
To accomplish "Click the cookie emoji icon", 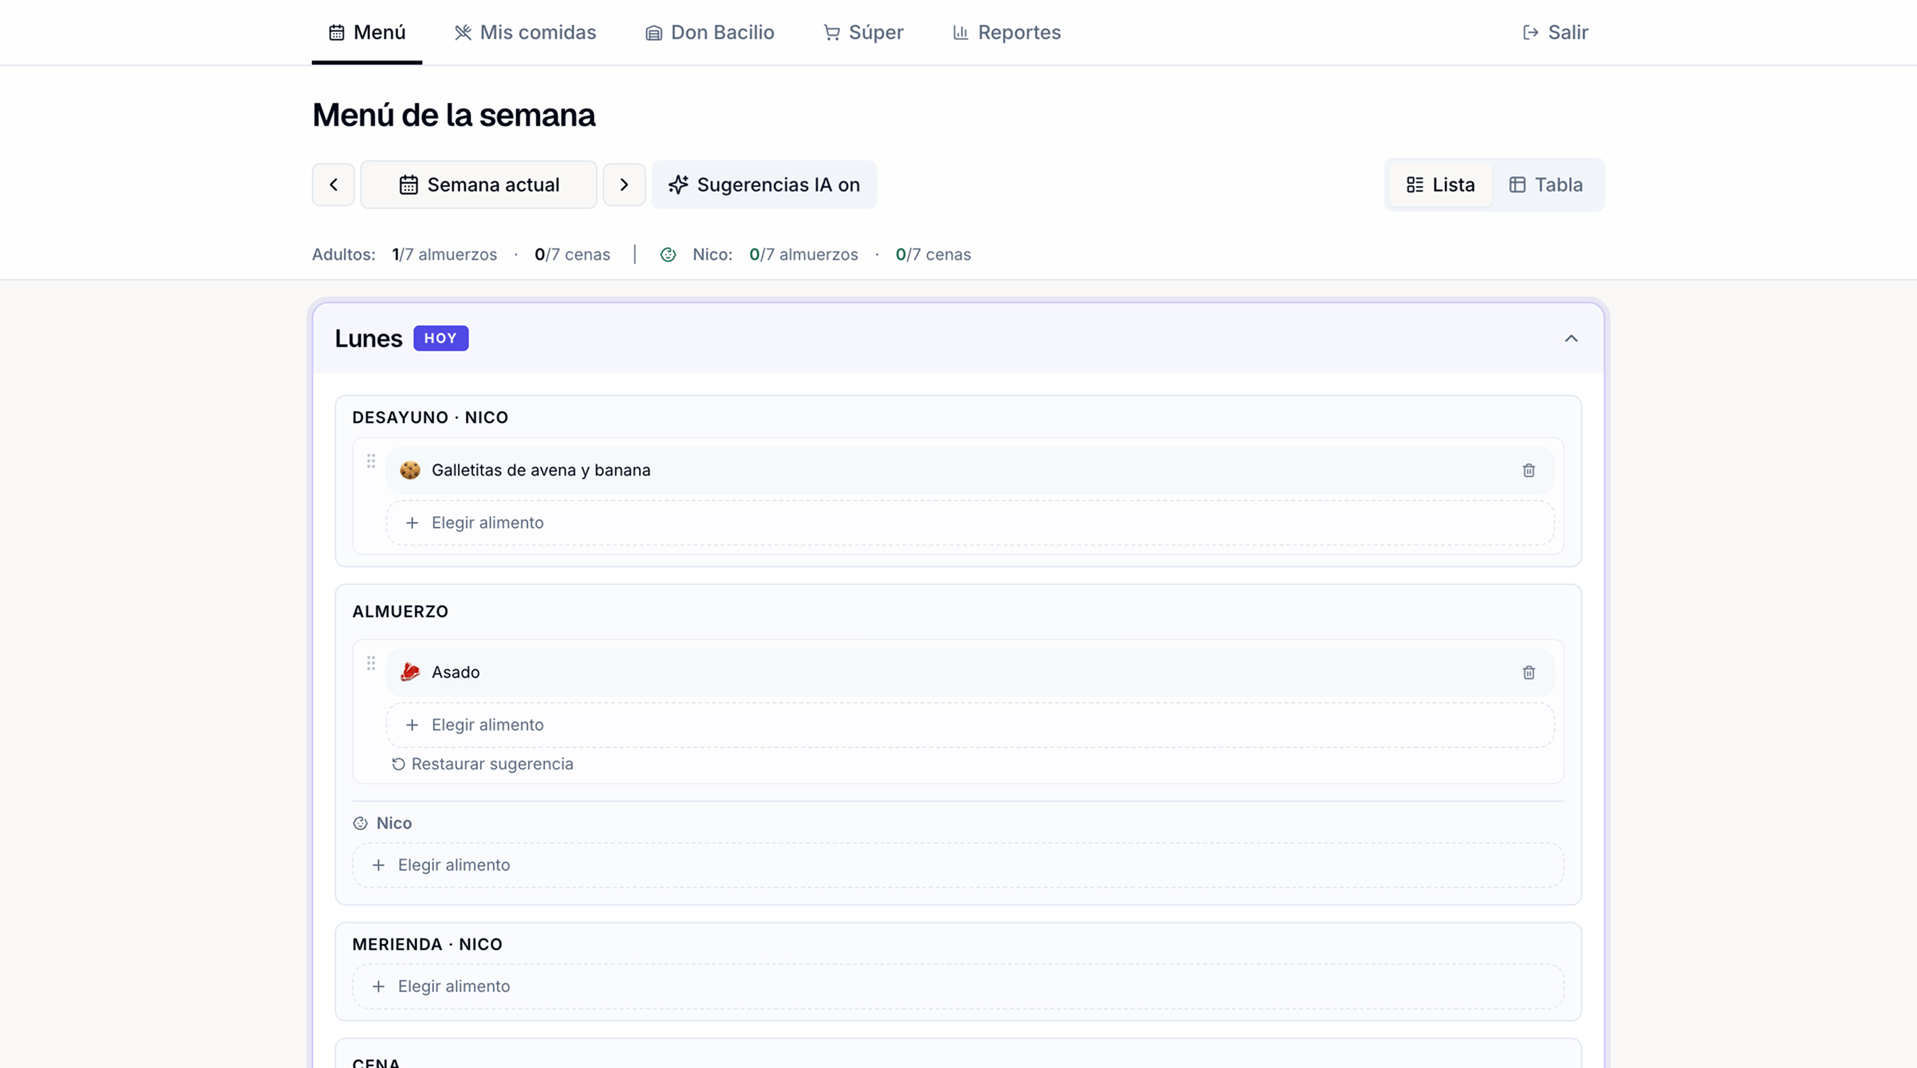I will coord(410,470).
